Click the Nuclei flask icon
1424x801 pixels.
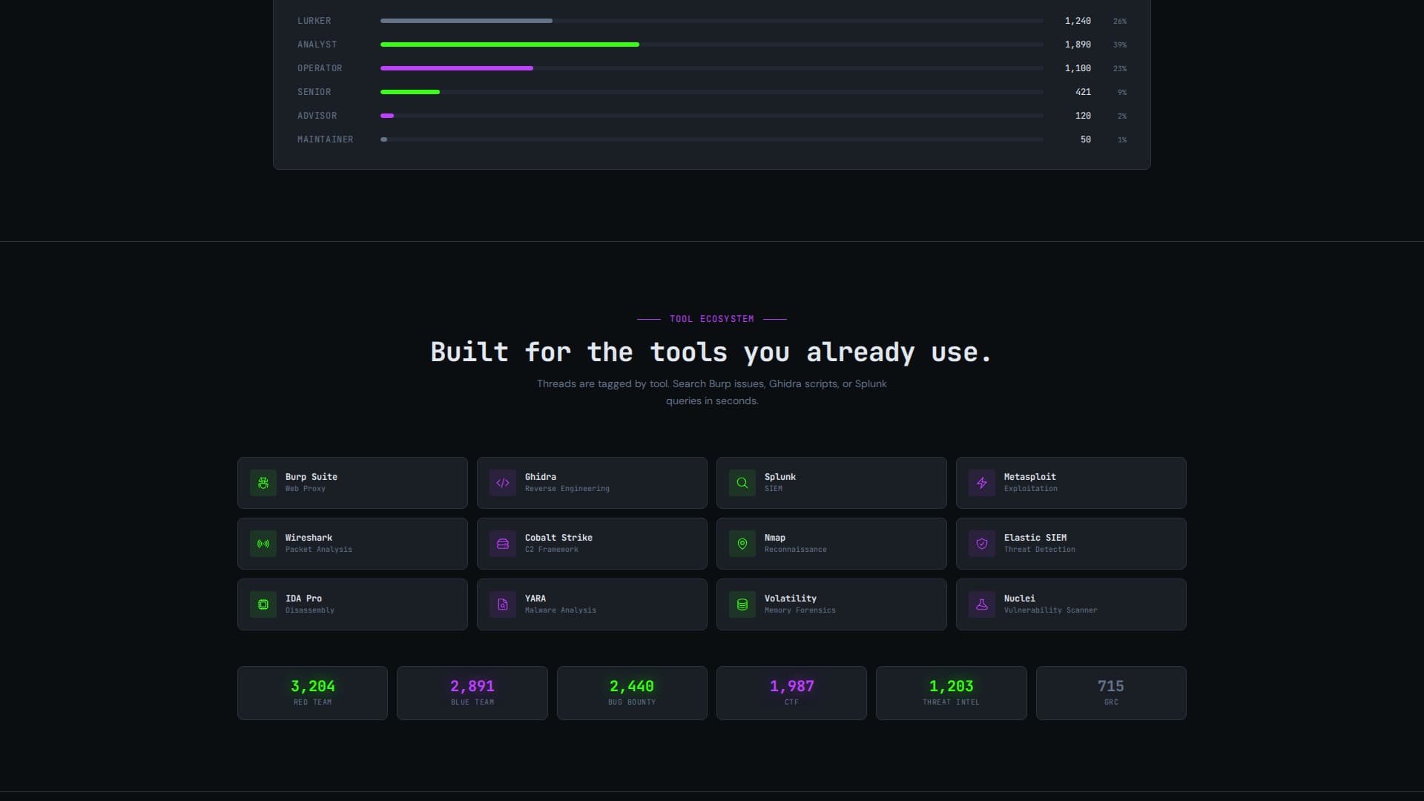pyautogui.click(x=982, y=604)
